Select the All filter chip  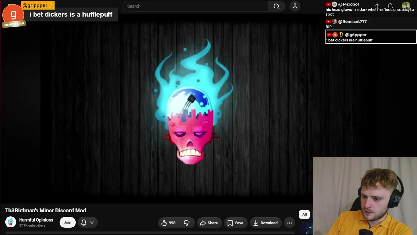click(x=304, y=214)
